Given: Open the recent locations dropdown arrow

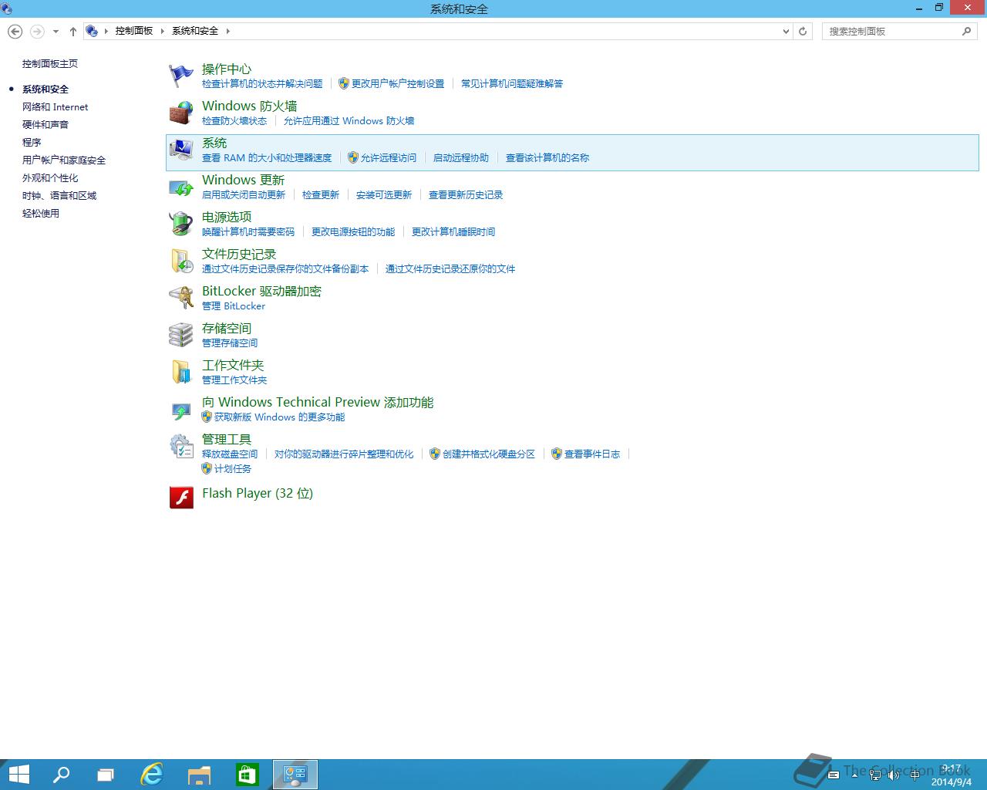Looking at the screenshot, I should pyautogui.click(x=56, y=32).
